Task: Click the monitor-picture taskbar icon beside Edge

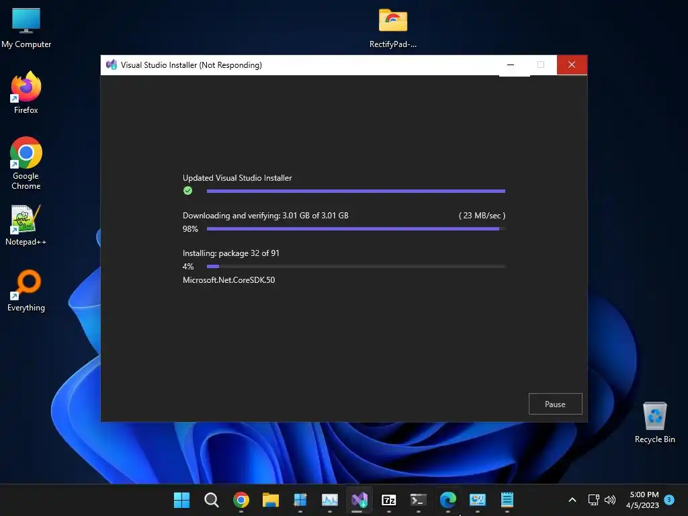Action: [478, 500]
